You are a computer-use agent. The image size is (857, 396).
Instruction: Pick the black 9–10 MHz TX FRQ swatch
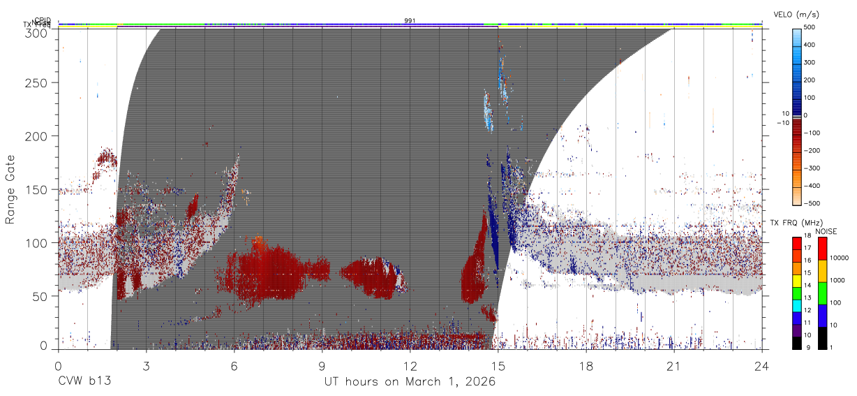point(797,343)
